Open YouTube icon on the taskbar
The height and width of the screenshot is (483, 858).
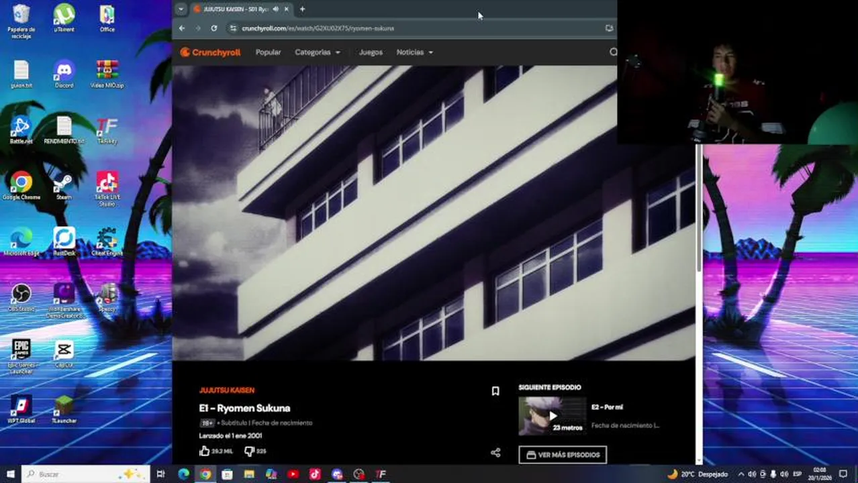coord(293,474)
